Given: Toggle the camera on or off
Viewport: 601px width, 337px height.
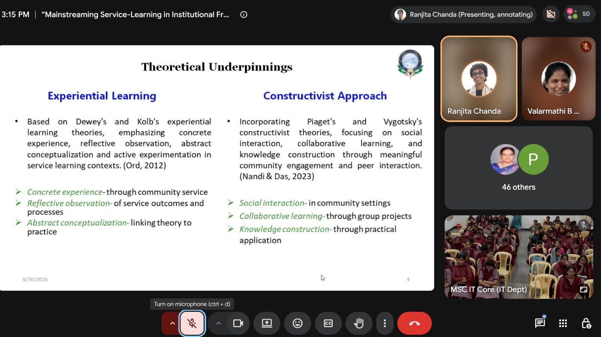Looking at the screenshot, I should point(238,323).
